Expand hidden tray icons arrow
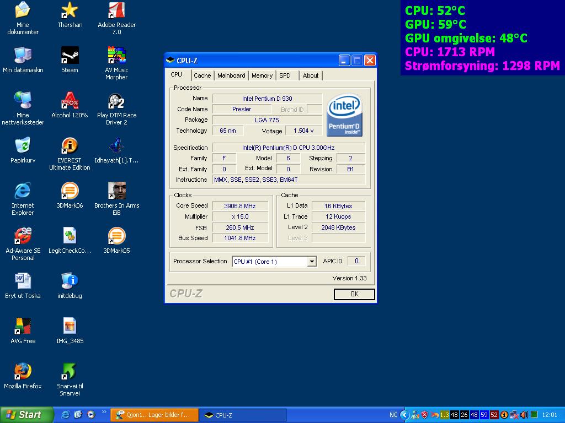565x423 pixels. click(404, 415)
